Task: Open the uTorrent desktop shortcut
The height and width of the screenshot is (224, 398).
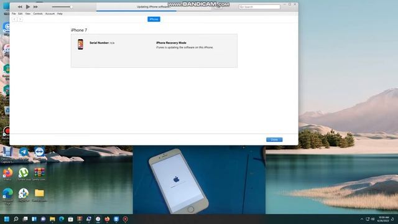Action: click(24, 174)
